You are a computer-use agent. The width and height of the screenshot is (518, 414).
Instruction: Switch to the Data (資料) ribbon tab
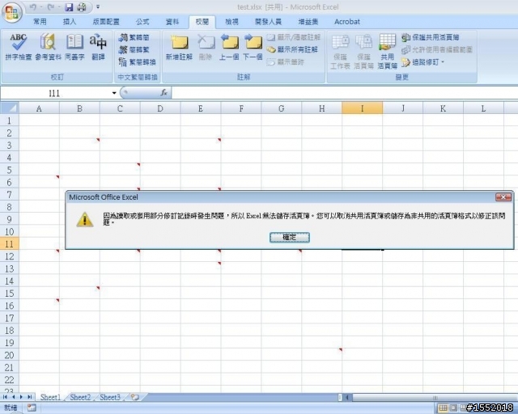(172, 22)
